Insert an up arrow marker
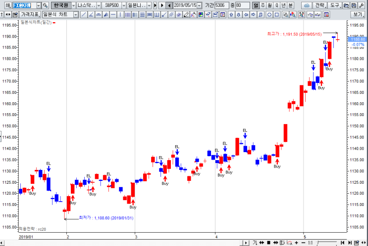The image size is (368, 246). (x=231, y=15)
